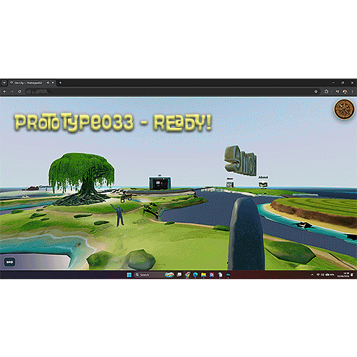Open the billboard screen in the distance

(160, 183)
